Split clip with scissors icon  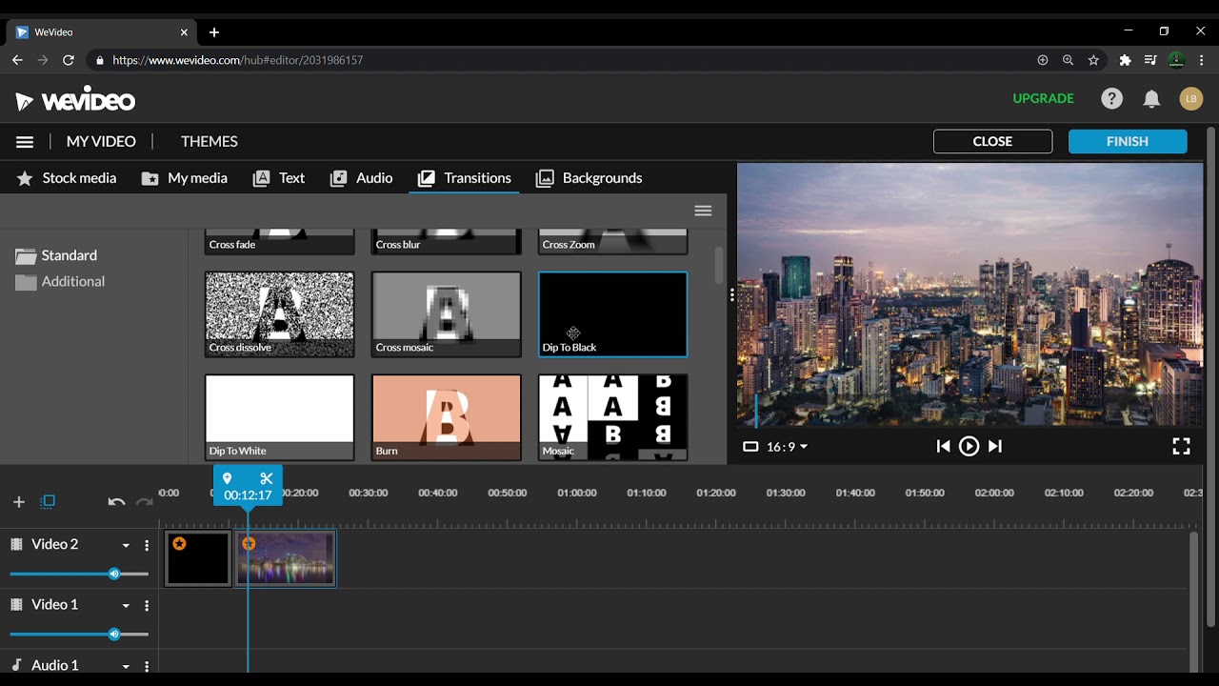[x=267, y=478]
